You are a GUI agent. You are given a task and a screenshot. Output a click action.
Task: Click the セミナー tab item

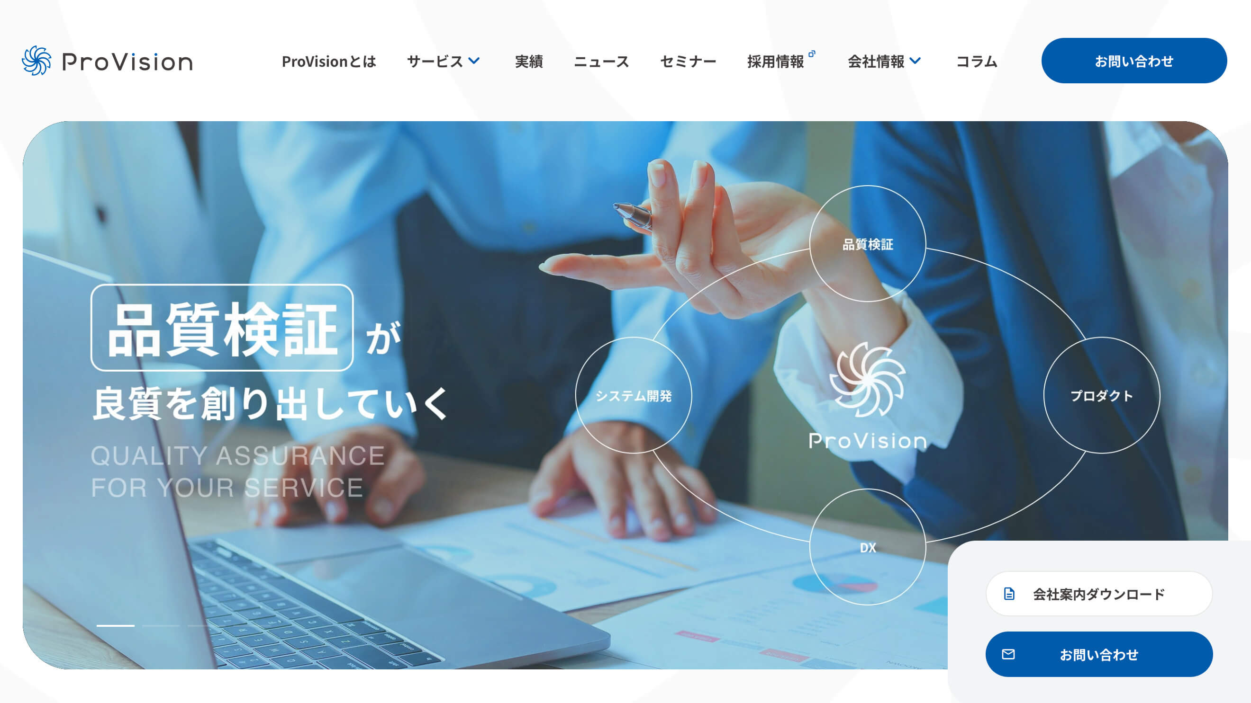tap(688, 61)
